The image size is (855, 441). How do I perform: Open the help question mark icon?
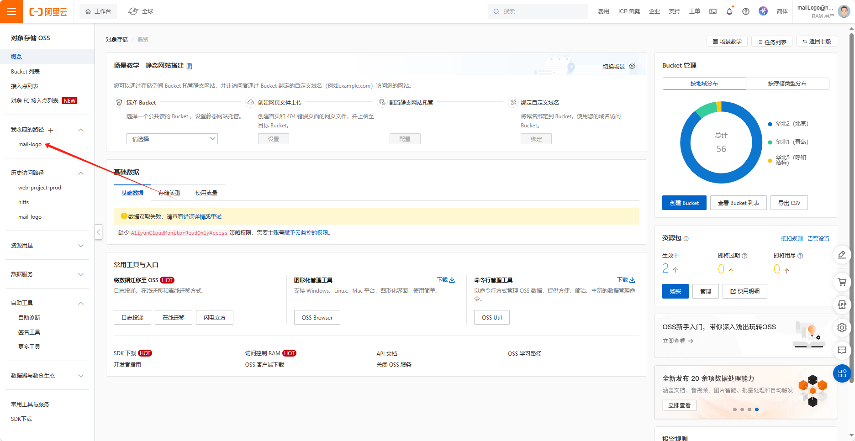(x=745, y=11)
